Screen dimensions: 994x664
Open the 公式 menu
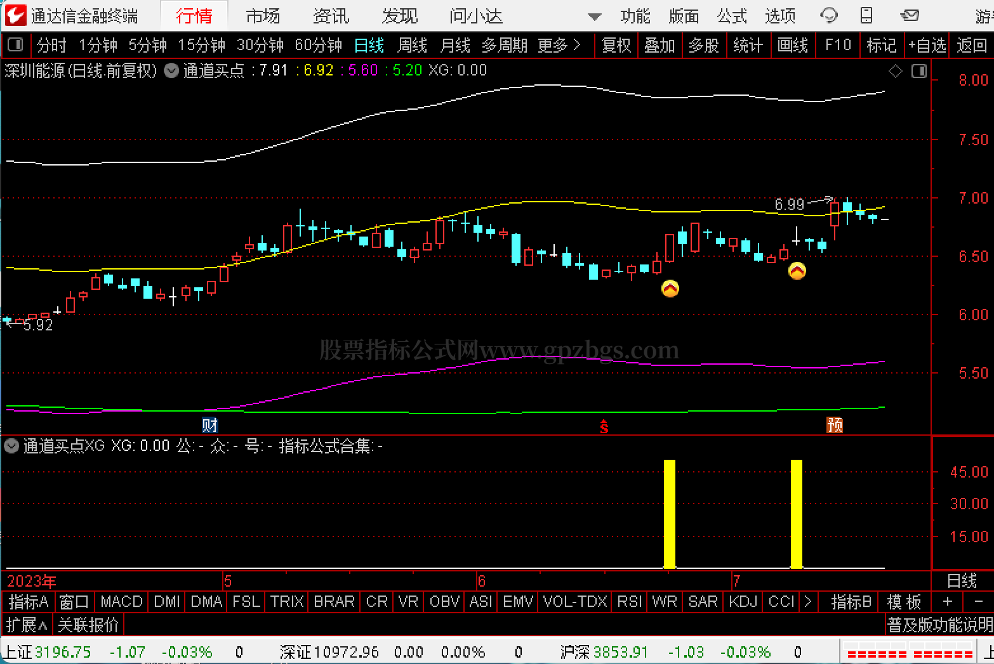(x=732, y=16)
